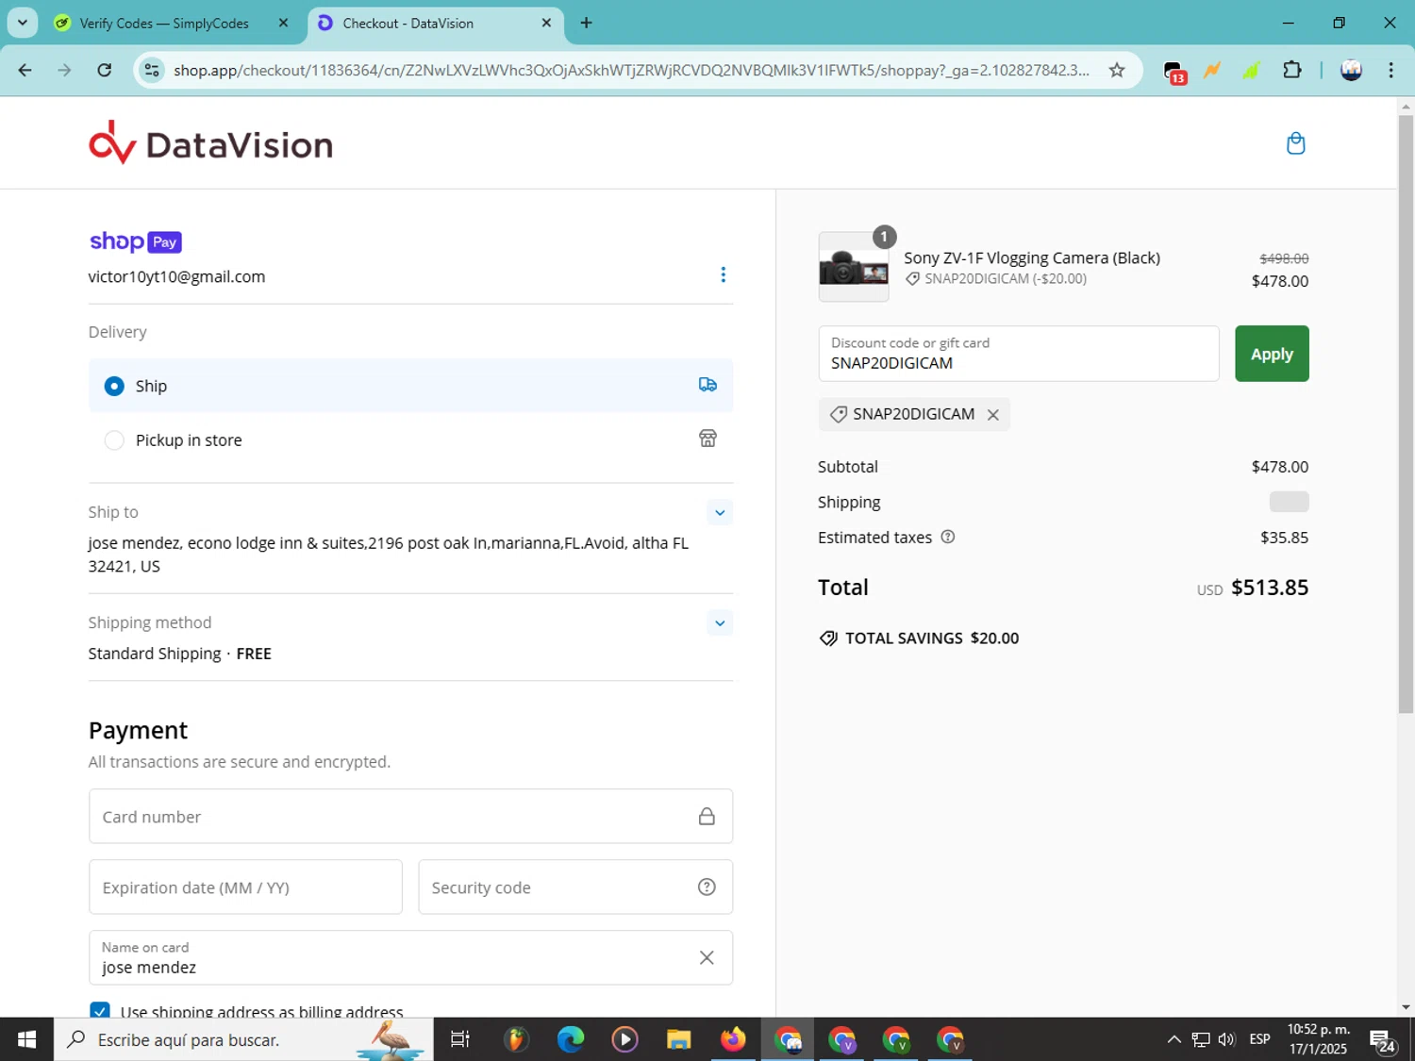This screenshot has height=1061, width=1415.
Task: Expand the Shipping method options
Action: click(719, 623)
